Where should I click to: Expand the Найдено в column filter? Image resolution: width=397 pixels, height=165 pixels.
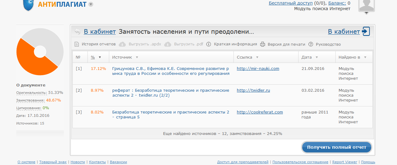pyautogui.click(x=365, y=57)
